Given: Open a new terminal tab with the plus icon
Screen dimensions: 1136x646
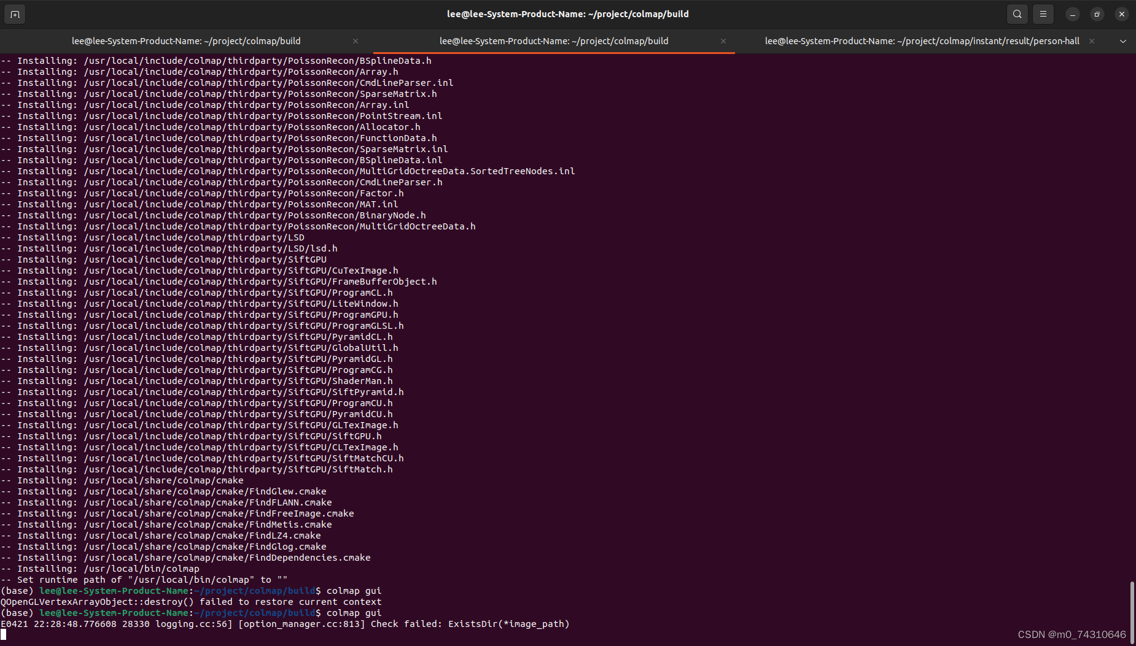Looking at the screenshot, I should coord(15,14).
